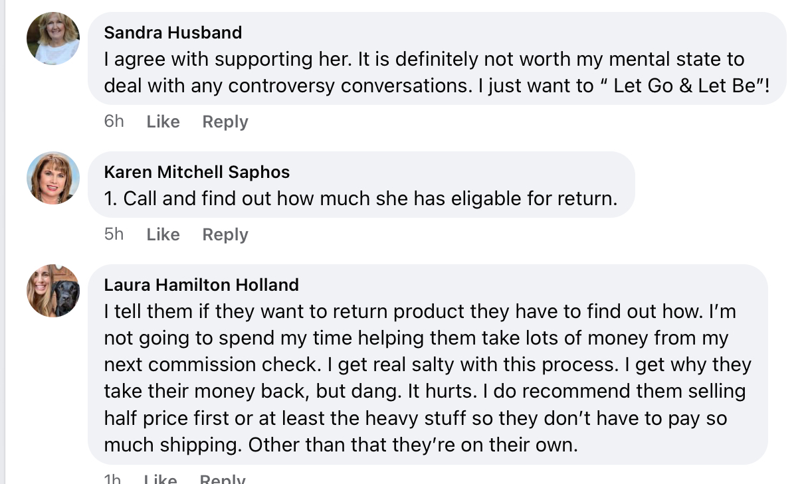
Task: Click the 6h timestamp on Sandra's comment
Action: pos(114,121)
